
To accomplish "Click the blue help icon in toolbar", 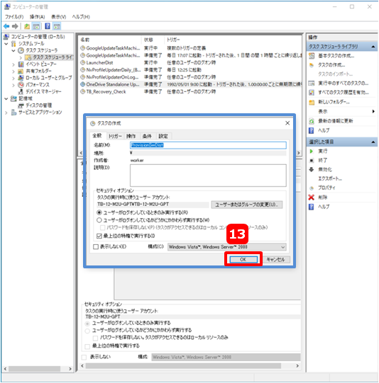I will 48,26.
